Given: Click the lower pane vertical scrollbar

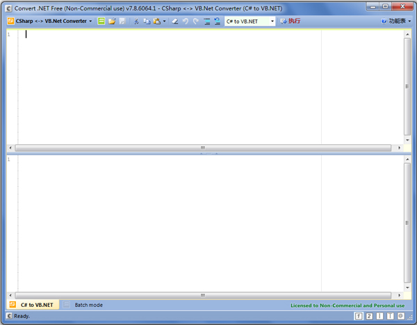Looking at the screenshot, I should 407,224.
